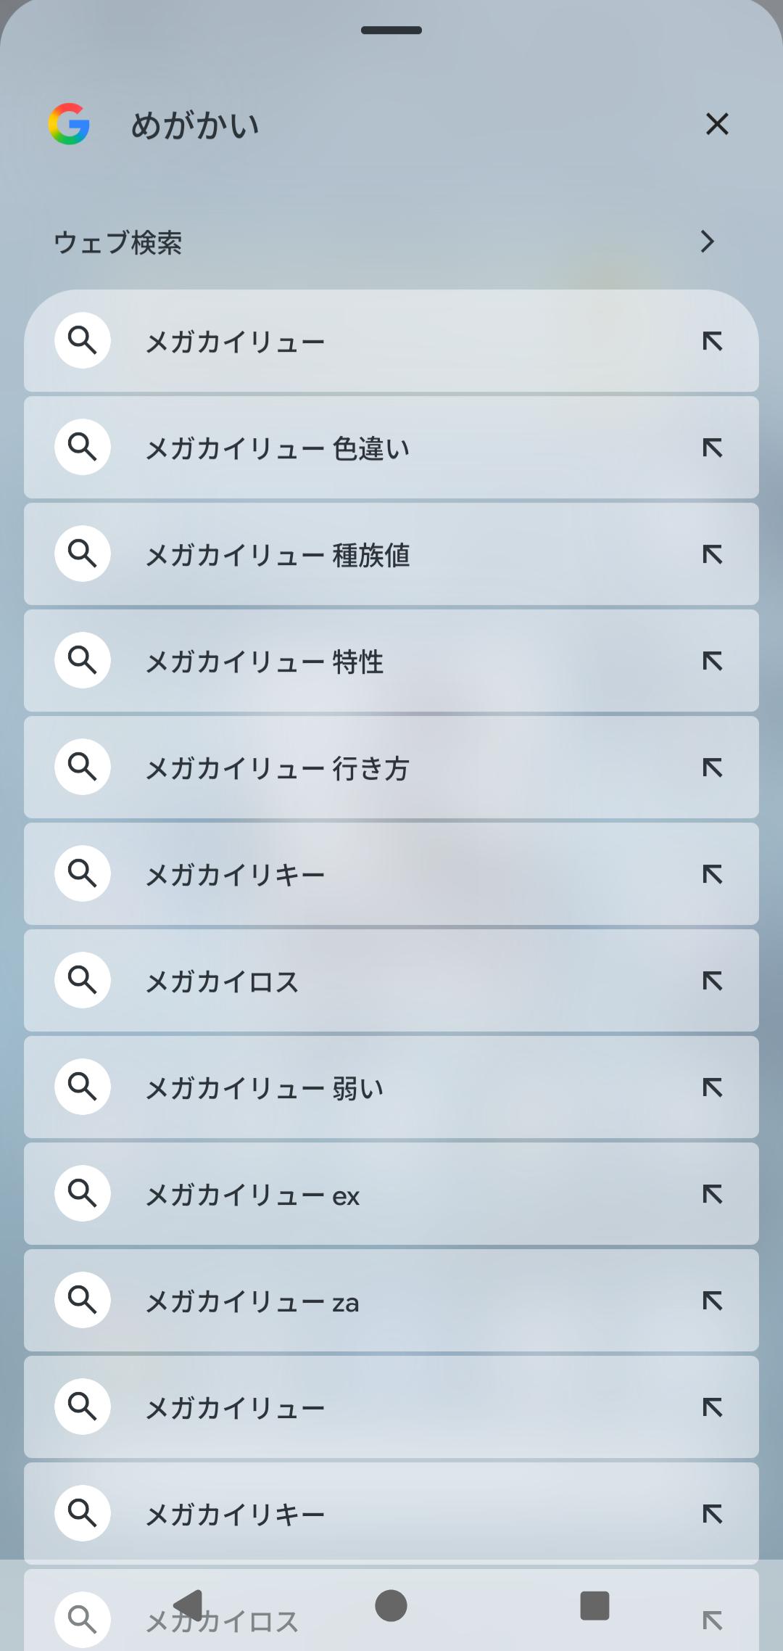The height and width of the screenshot is (1651, 783).
Task: Clear the search text with X
Action: (x=717, y=124)
